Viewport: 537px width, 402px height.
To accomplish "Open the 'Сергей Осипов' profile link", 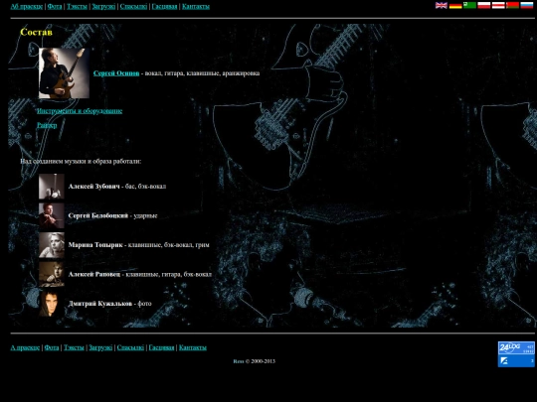I will pyautogui.click(x=116, y=73).
